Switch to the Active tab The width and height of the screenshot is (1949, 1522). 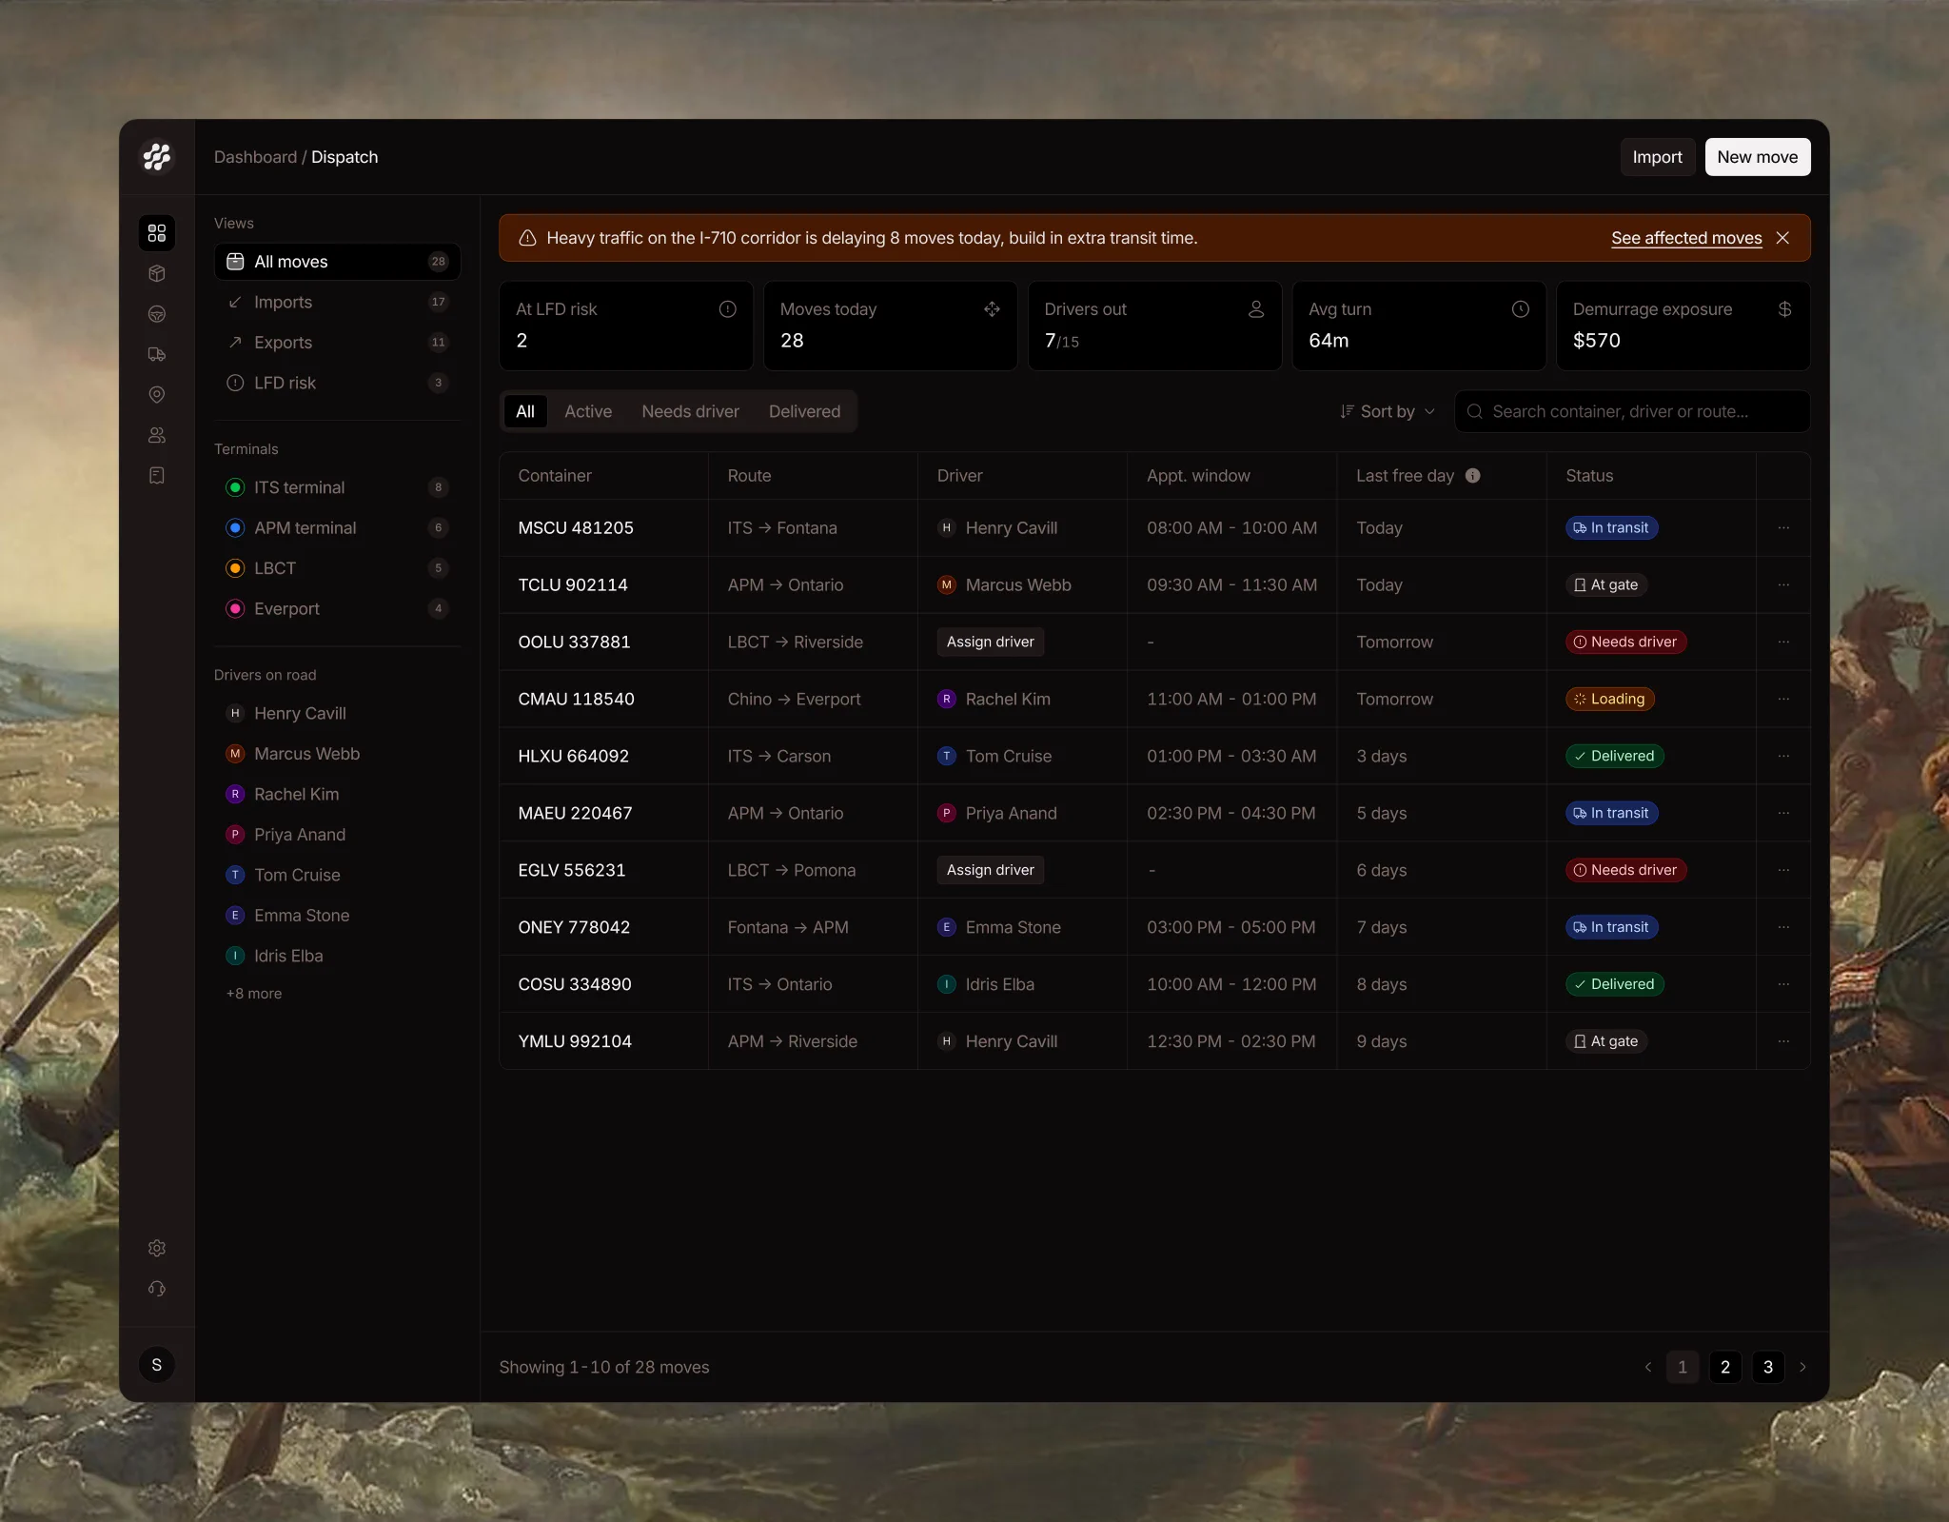(x=588, y=411)
